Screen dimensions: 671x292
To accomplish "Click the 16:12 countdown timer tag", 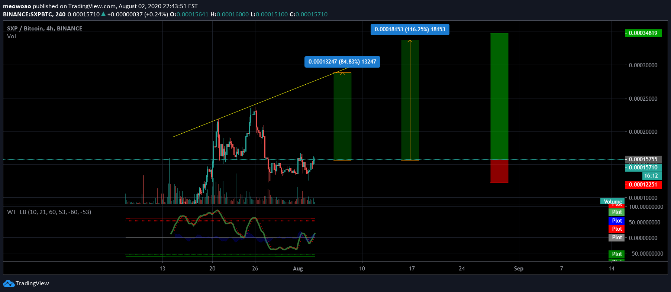I will (652, 176).
